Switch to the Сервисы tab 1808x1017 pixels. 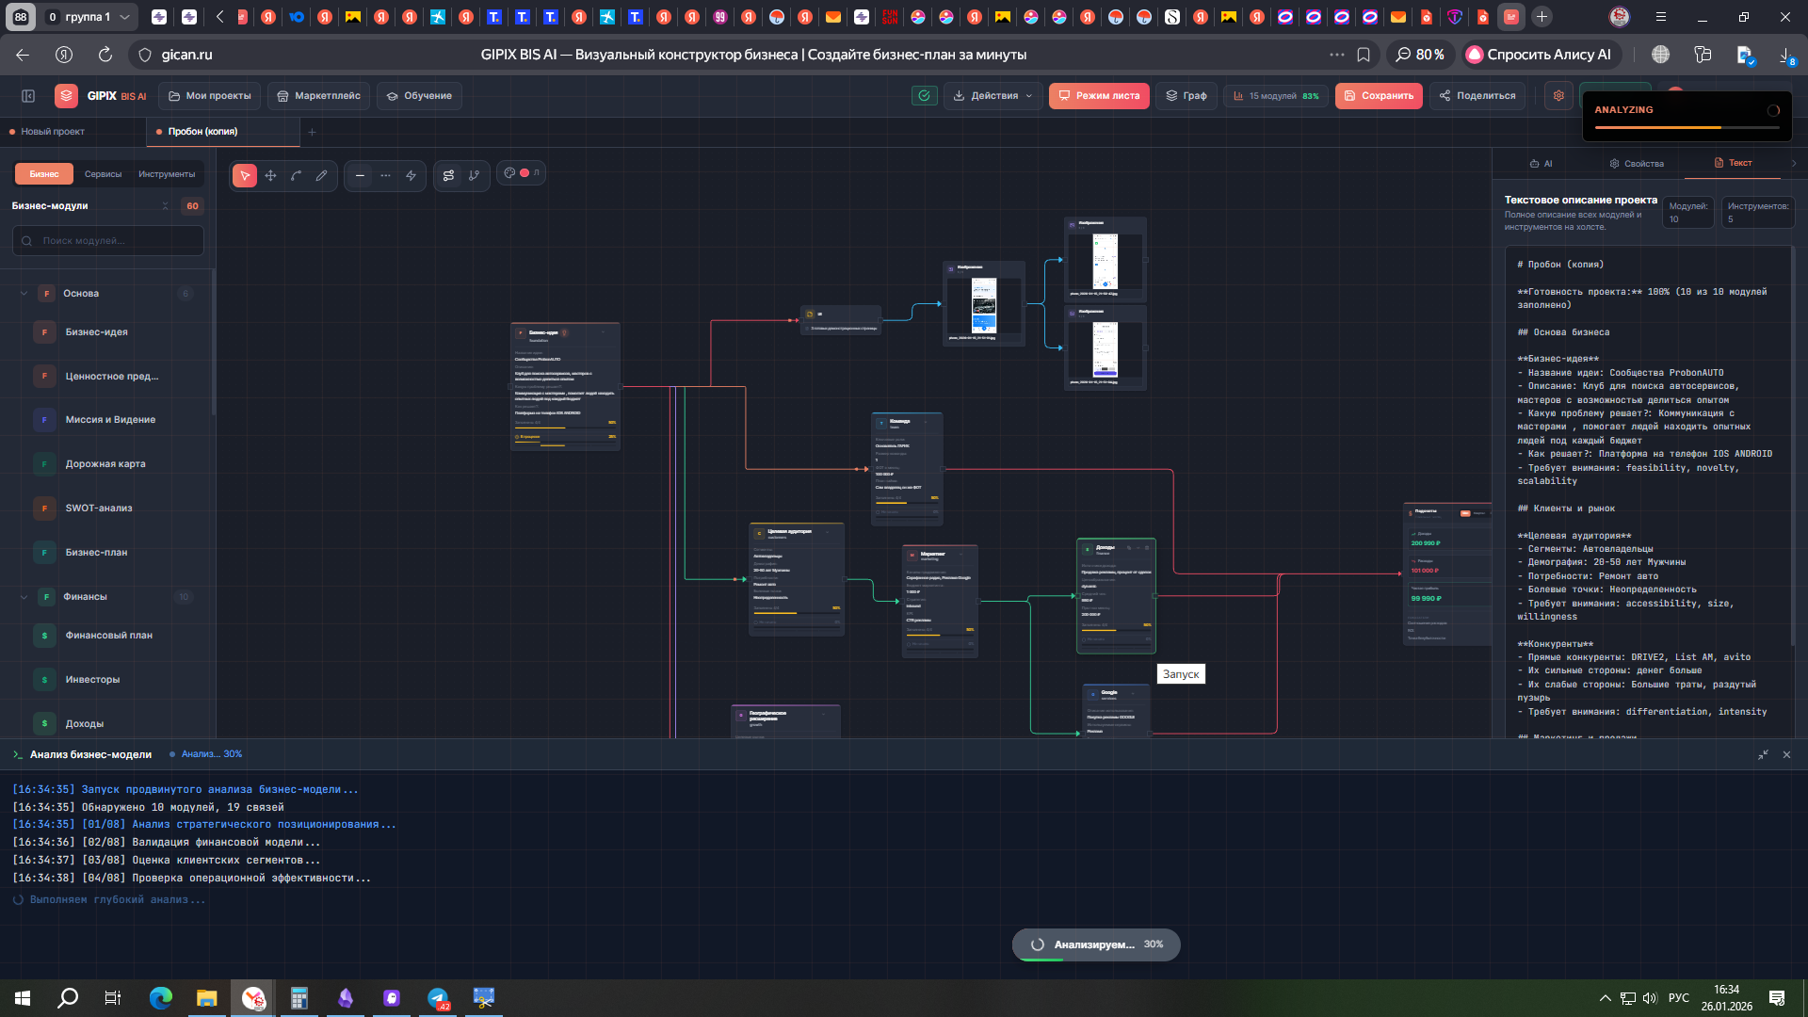tap(103, 174)
